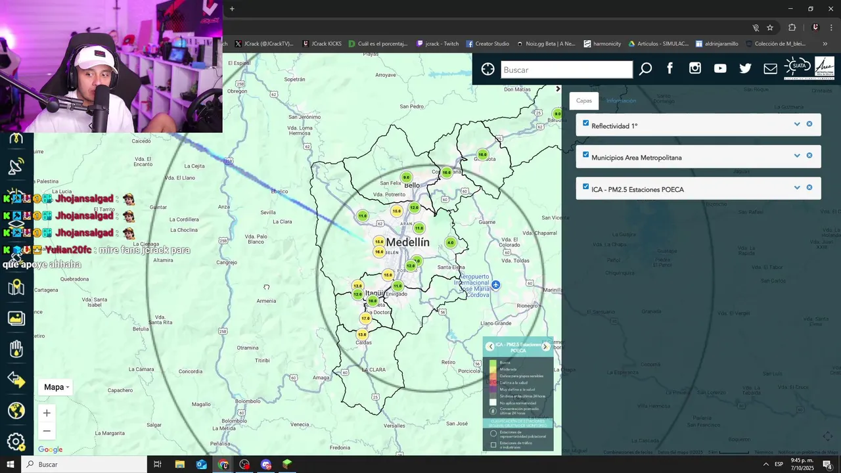Open the notification center in system tray
The width and height of the screenshot is (841, 473).
coord(827,464)
